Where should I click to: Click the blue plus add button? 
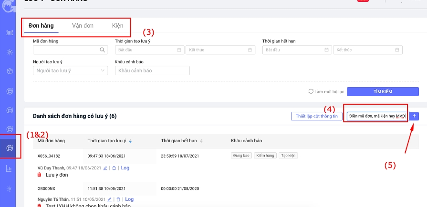click(414, 116)
